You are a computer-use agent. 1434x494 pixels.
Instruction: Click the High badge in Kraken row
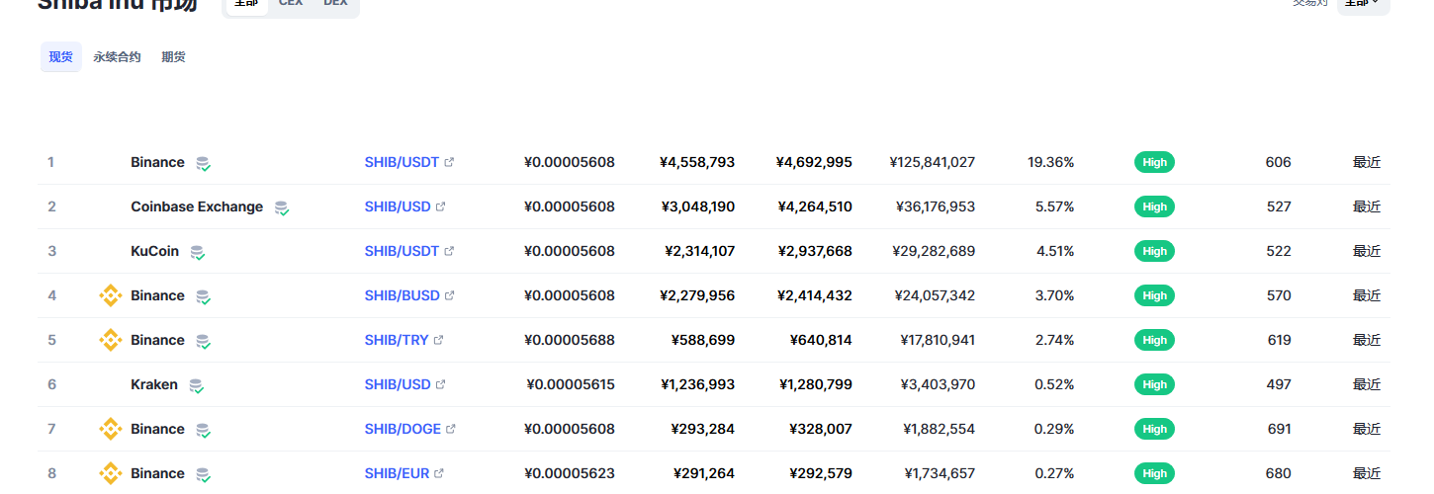click(1154, 384)
